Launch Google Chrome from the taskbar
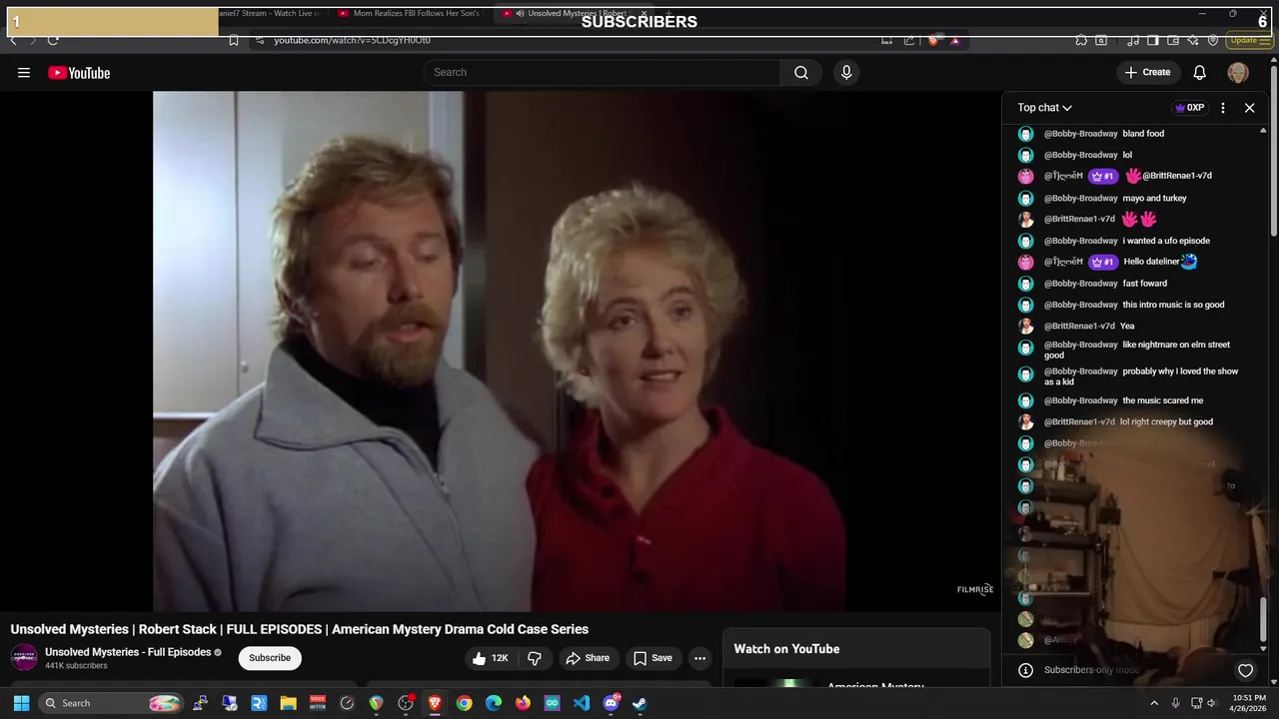Viewport: 1279px width, 719px height. (465, 703)
